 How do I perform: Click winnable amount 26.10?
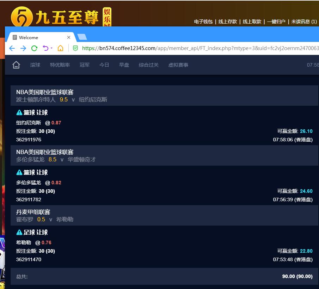click(x=306, y=131)
